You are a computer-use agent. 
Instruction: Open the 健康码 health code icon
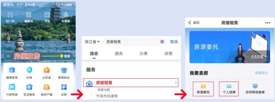click(29, 15)
